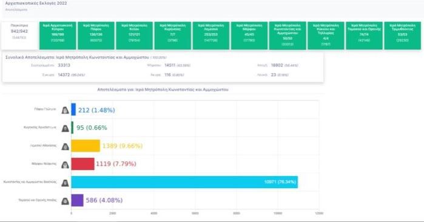Select the red bar labeled 1119 (7.79%)
Viewport: 424px width, 222px height.
pyautogui.click(x=82, y=164)
